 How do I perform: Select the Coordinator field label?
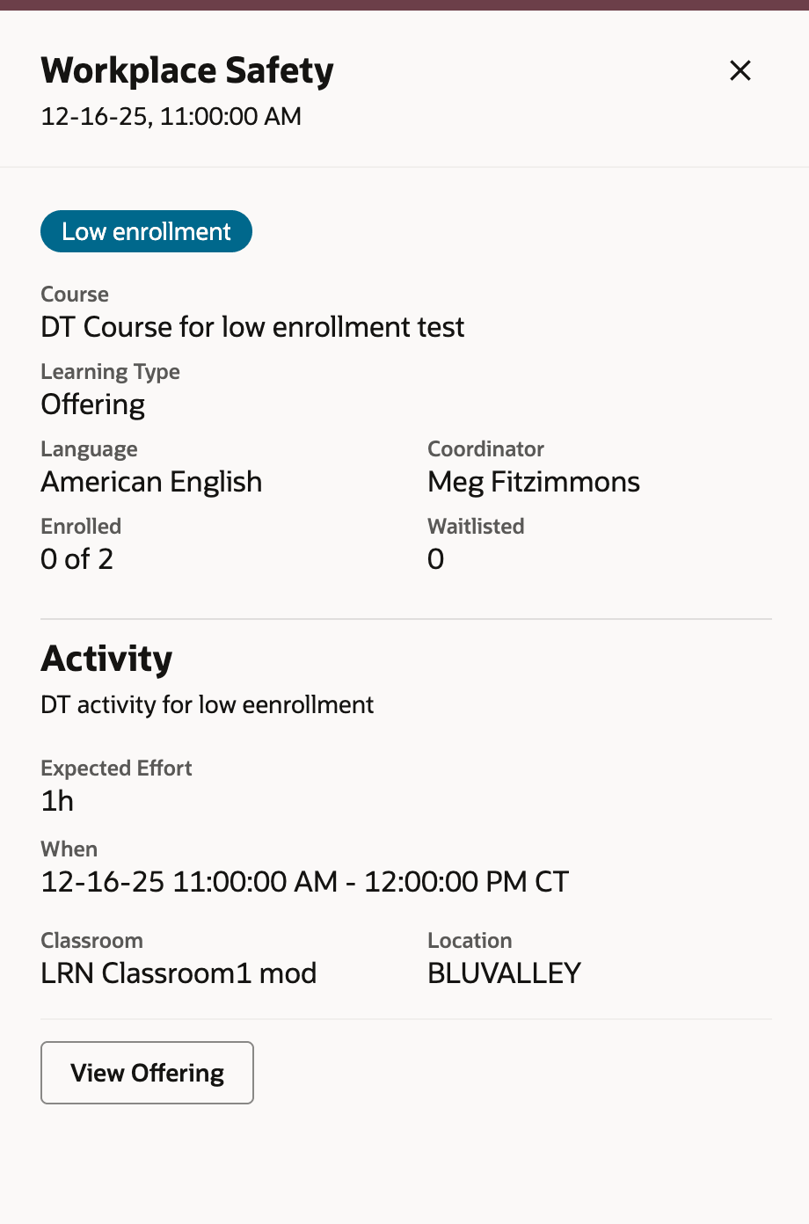(485, 448)
